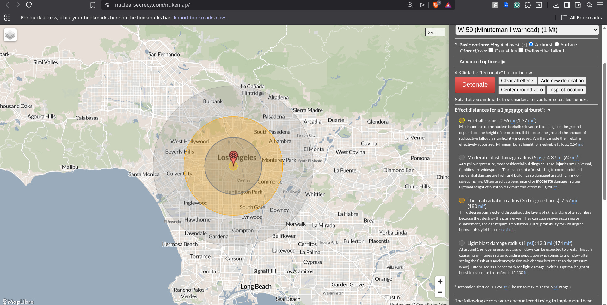This screenshot has width=607, height=305.
Task: Bookmark this page using the bookmark icon
Action: [93, 5]
